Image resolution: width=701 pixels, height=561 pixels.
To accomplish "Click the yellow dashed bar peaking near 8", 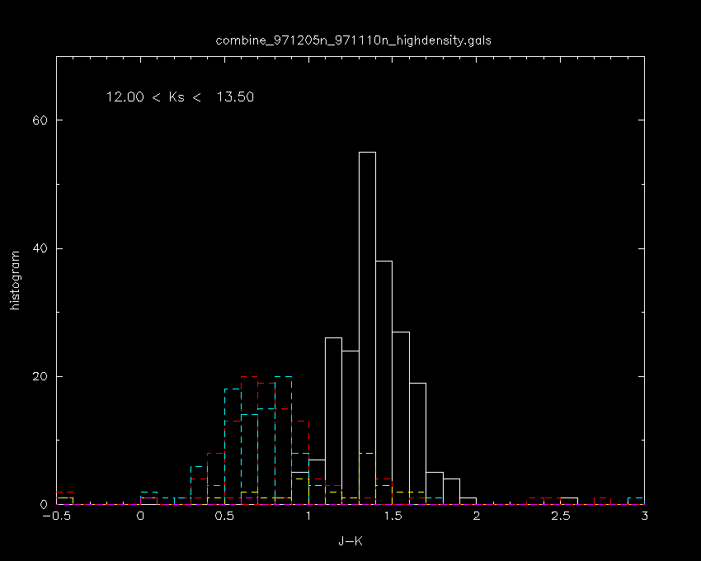I will tap(367, 478).
